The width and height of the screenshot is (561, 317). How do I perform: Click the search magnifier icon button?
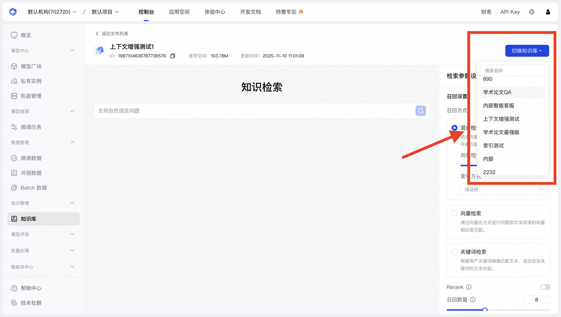point(421,111)
